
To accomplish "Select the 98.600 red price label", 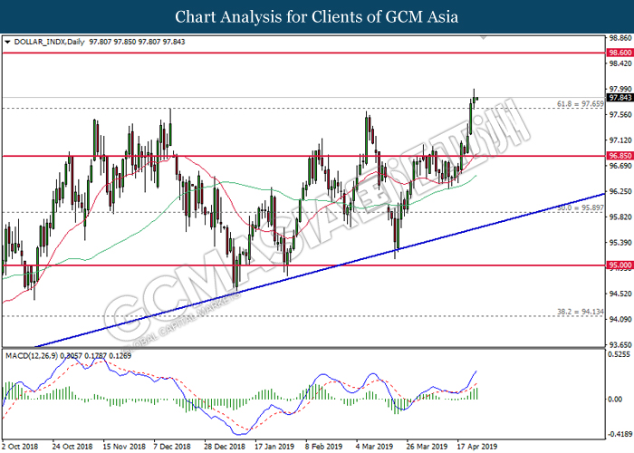I will [620, 54].
